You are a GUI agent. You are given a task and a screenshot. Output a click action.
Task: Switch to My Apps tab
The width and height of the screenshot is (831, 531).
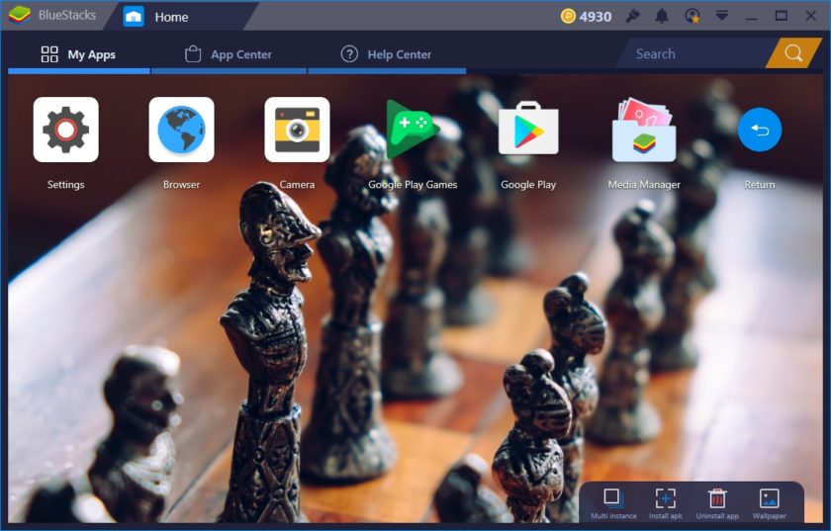click(x=78, y=54)
